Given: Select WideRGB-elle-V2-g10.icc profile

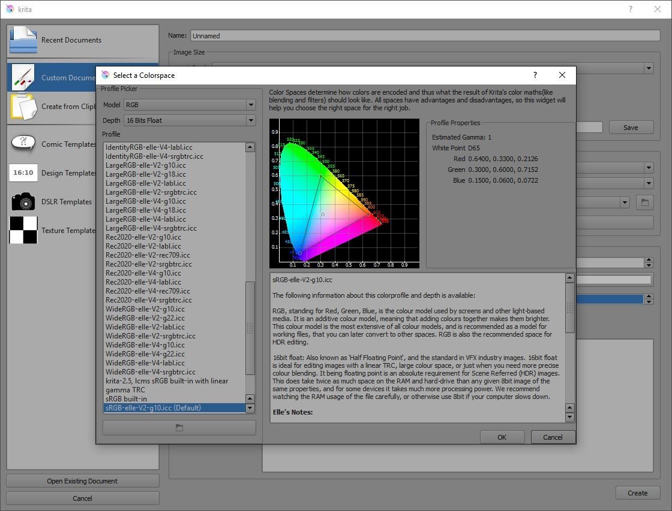Looking at the screenshot, I should (175, 309).
